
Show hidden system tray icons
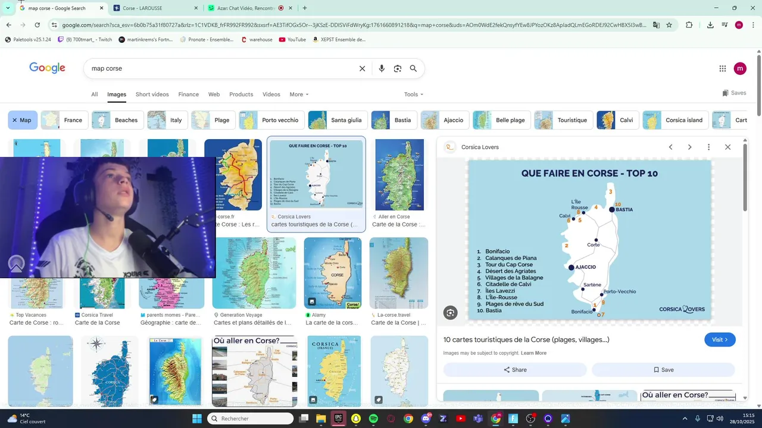(x=685, y=418)
